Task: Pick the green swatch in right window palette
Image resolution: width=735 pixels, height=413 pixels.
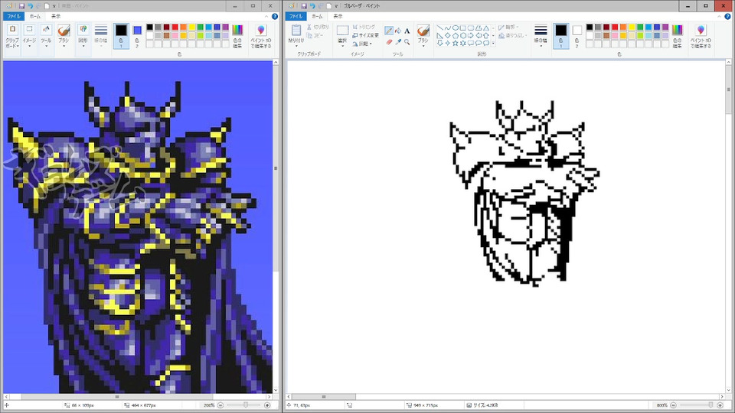Action: [x=640, y=28]
